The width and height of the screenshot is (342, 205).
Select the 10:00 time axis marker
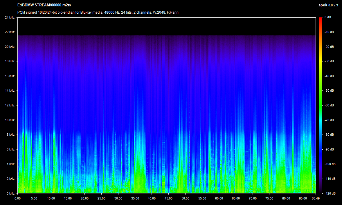click(51, 199)
